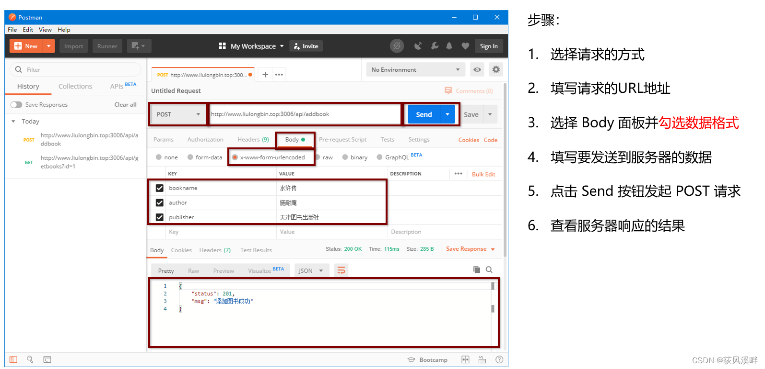Click the history Filter search field
The width and height of the screenshot is (765, 369).
(75, 69)
